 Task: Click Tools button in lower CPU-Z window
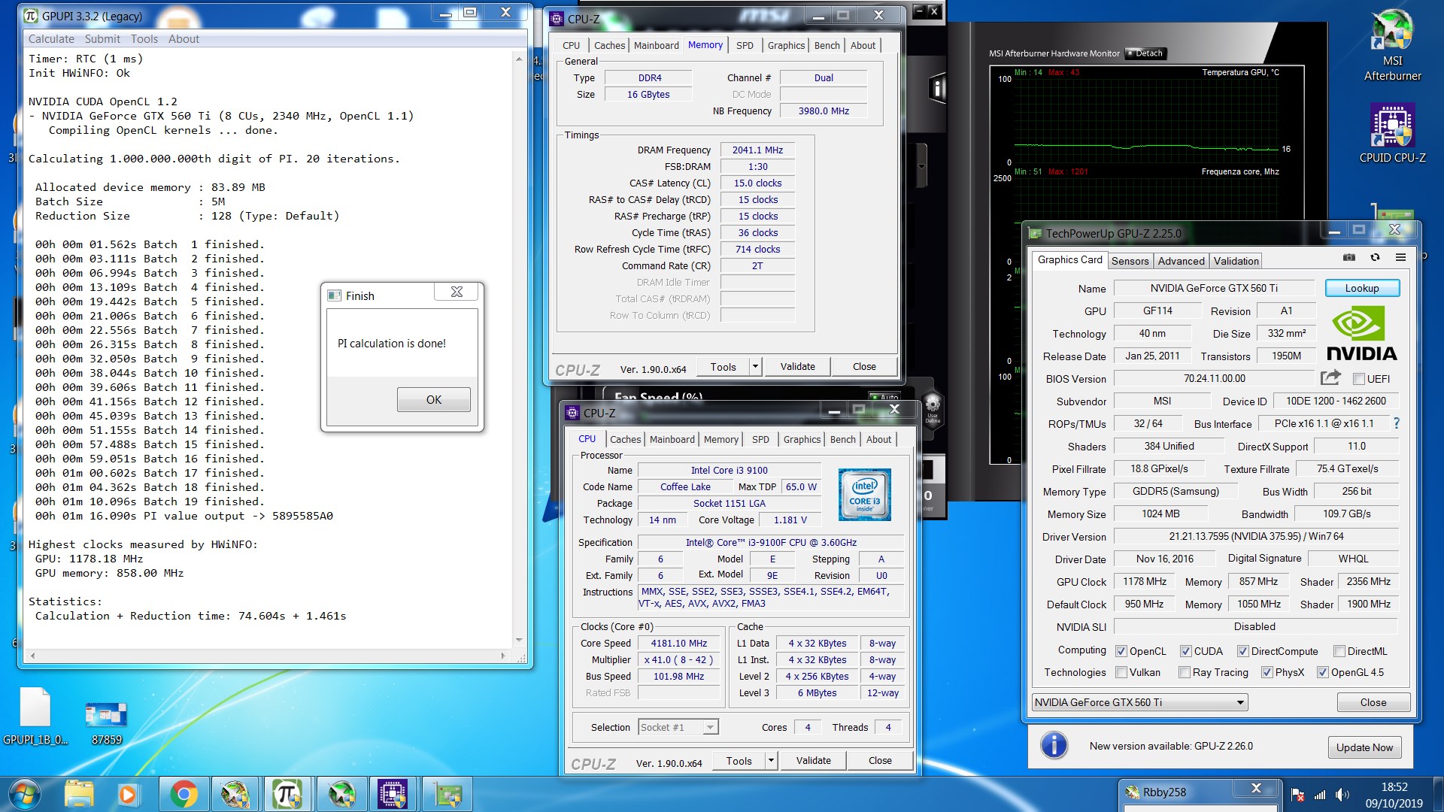[739, 760]
